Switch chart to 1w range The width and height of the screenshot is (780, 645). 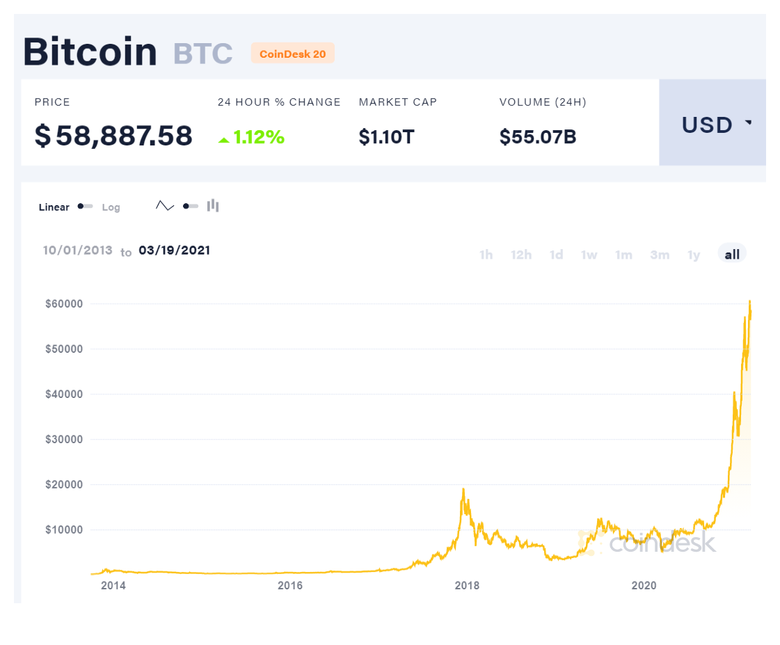589,255
